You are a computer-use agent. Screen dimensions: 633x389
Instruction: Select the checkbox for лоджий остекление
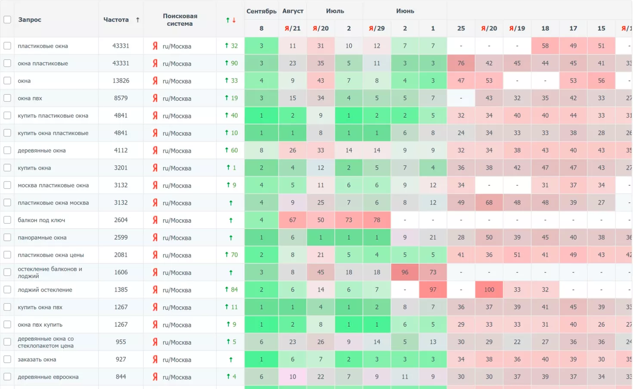click(x=7, y=290)
